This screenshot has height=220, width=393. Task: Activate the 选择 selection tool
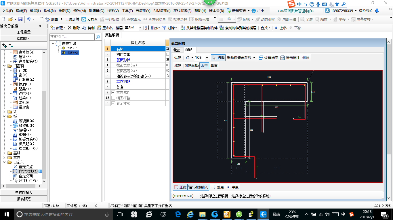coord(218,58)
